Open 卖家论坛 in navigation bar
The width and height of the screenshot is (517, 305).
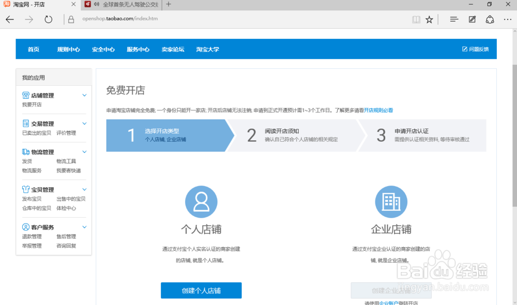click(173, 50)
